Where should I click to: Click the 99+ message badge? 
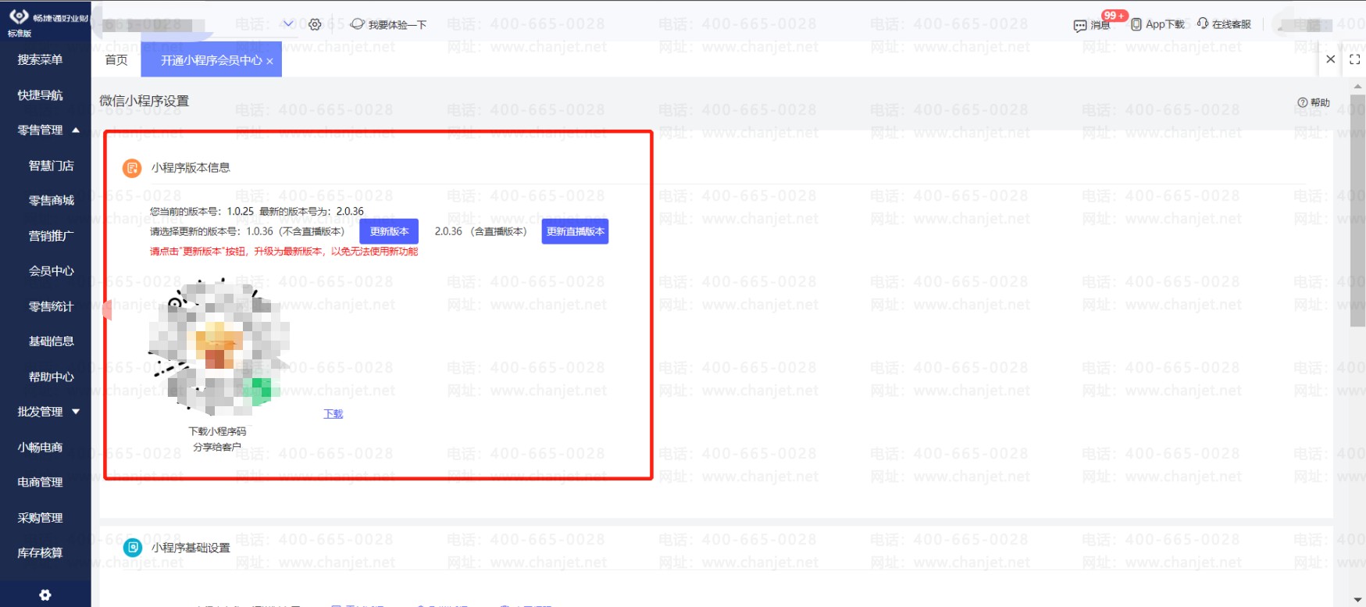[1115, 16]
